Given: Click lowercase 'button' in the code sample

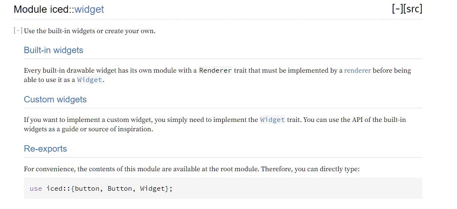Looking at the screenshot, I should [87, 189].
